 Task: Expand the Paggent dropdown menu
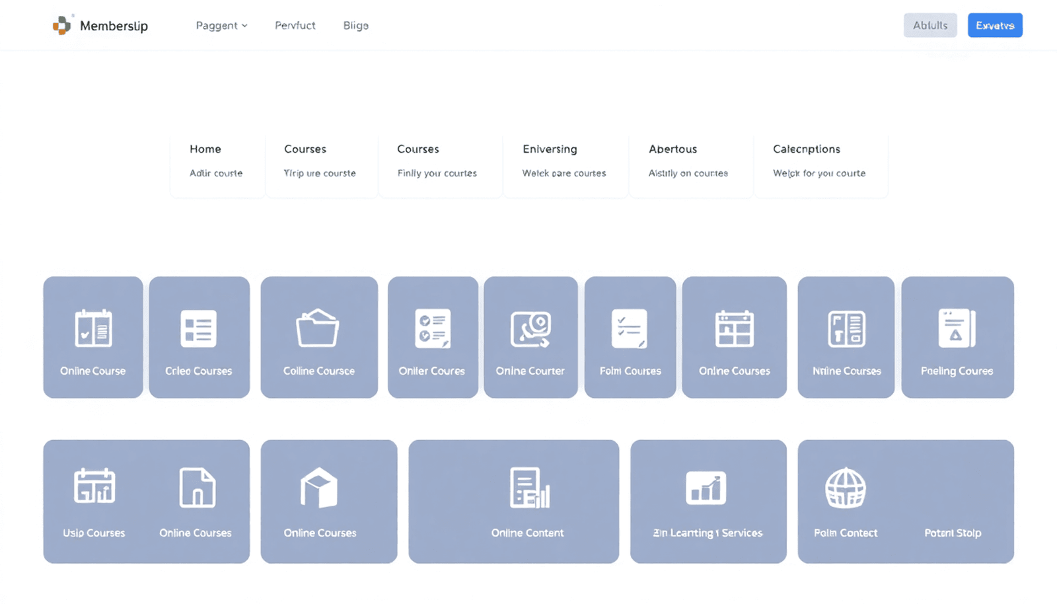221,25
